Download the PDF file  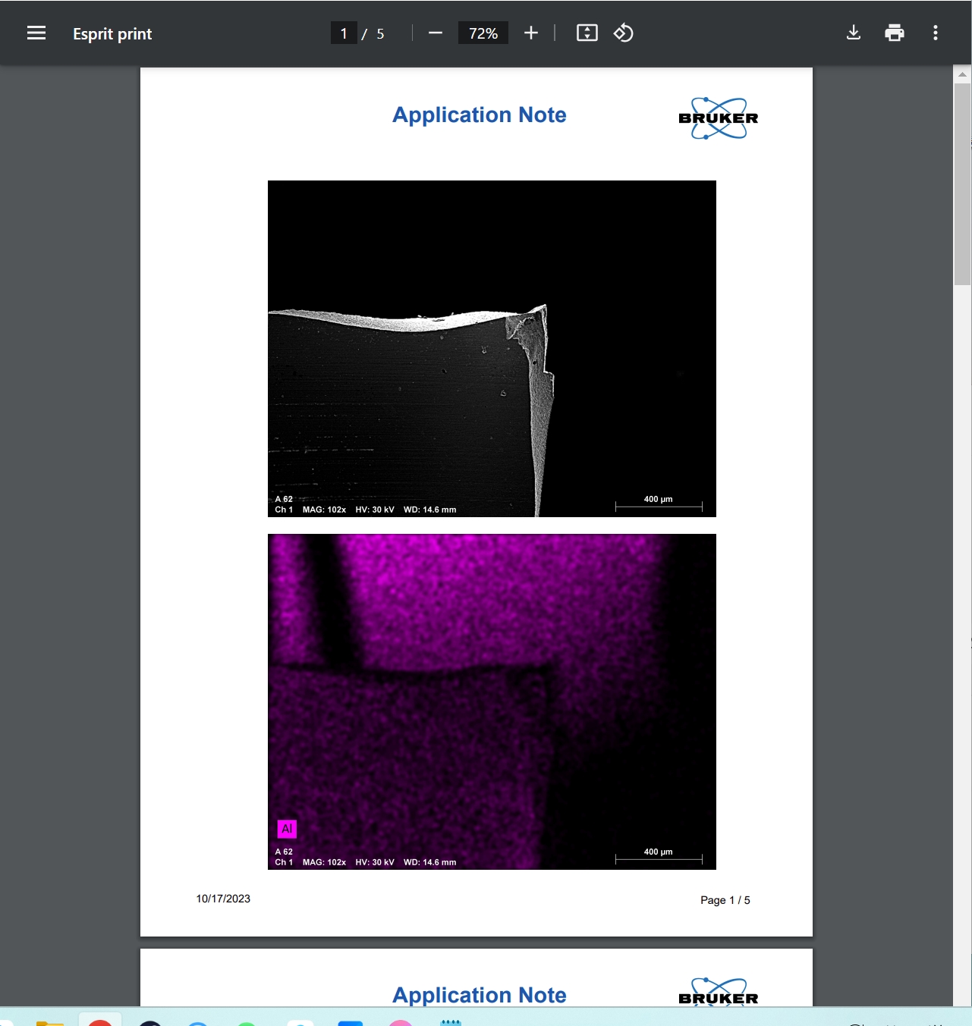[854, 33]
